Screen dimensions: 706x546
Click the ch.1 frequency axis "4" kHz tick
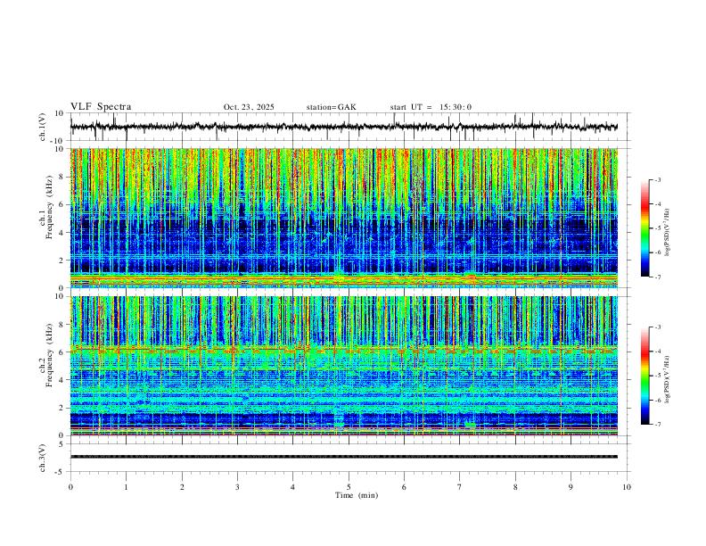coord(62,233)
